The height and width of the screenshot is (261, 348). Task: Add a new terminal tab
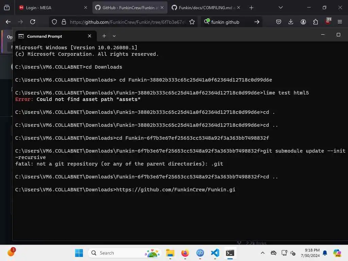[104, 36]
